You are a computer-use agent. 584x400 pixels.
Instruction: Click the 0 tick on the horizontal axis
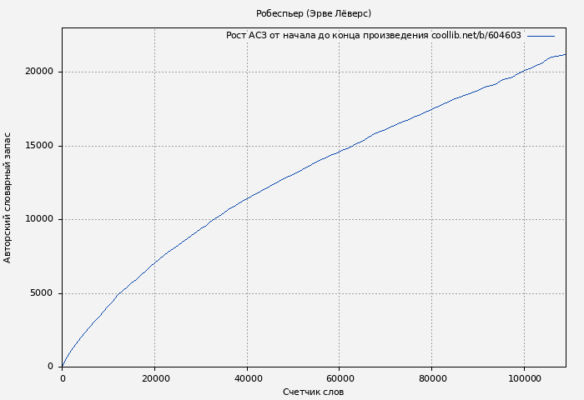[x=63, y=378]
